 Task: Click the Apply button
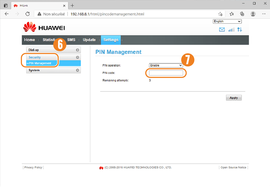234,98
